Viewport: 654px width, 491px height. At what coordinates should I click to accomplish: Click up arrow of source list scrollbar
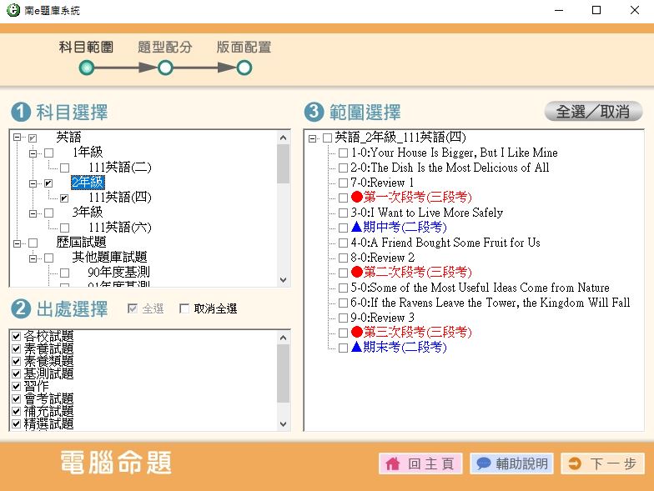coord(284,338)
